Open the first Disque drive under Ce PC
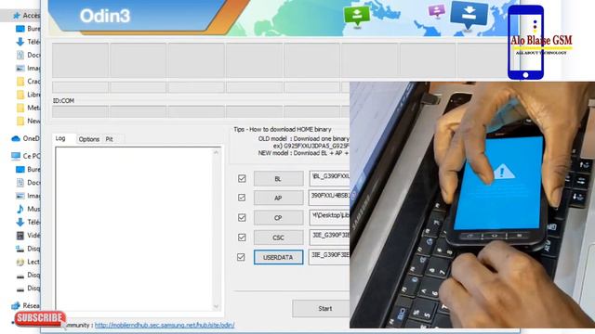This screenshot has height=334, width=595. tap(20, 249)
